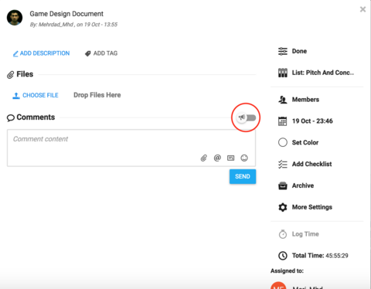
Task: Open the emoji picker smiley icon
Action: (244, 158)
